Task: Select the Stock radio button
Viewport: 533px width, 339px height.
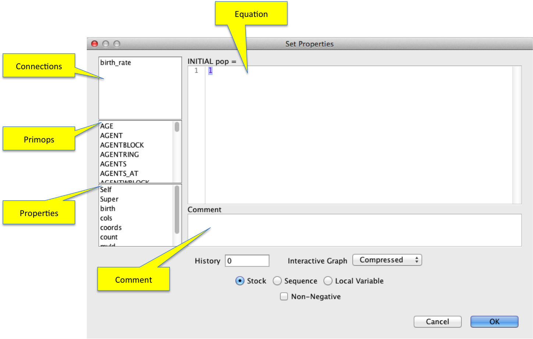Action: pos(240,281)
